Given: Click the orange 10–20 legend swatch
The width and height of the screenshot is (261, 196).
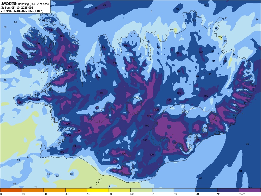Looking at the screenshot, I should point(33,190).
